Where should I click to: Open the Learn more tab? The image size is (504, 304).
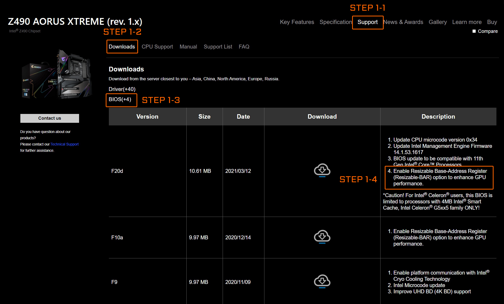[x=467, y=22]
